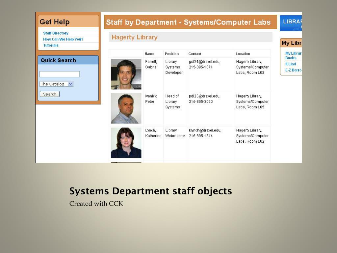
Task: Click the name Ivanick, Peter
Action: (151, 99)
